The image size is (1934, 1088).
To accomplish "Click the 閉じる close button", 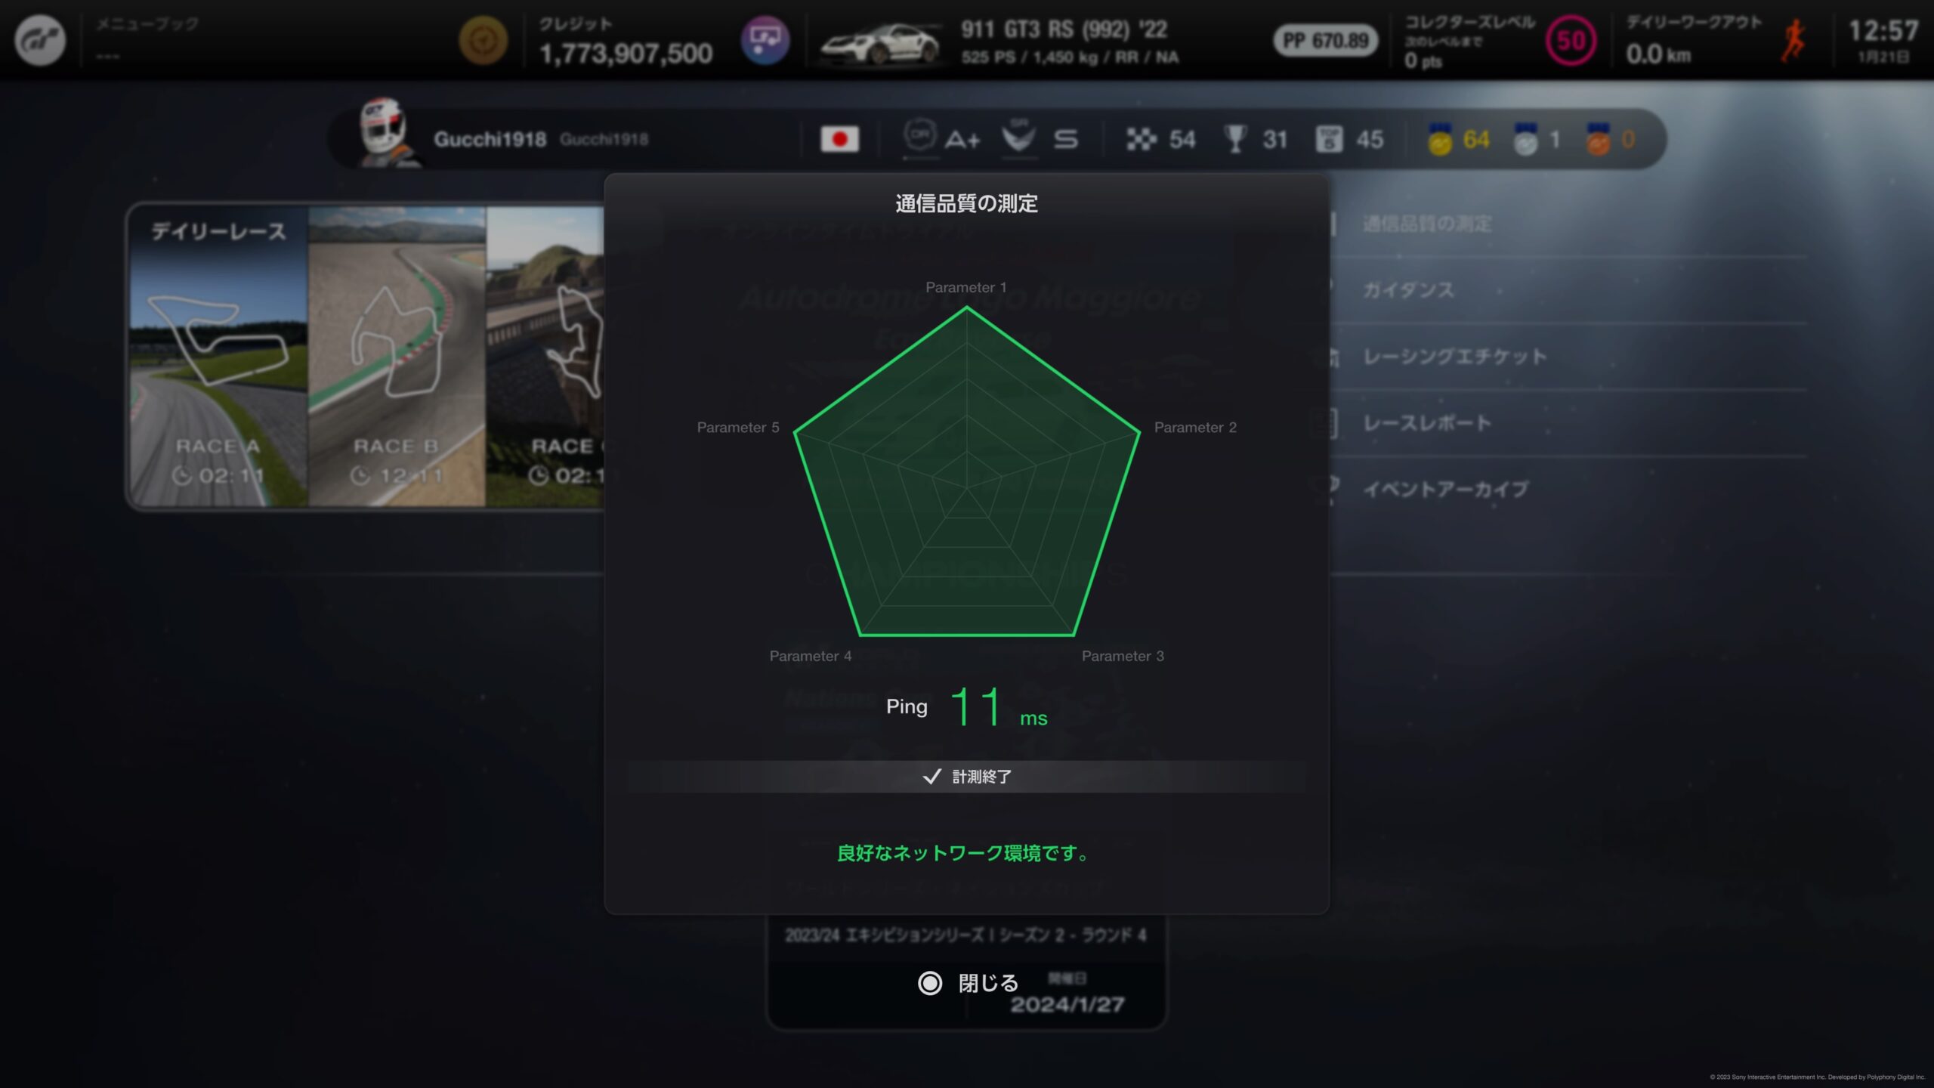I will [968, 983].
